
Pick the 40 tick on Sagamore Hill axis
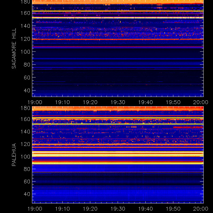tap(27, 91)
